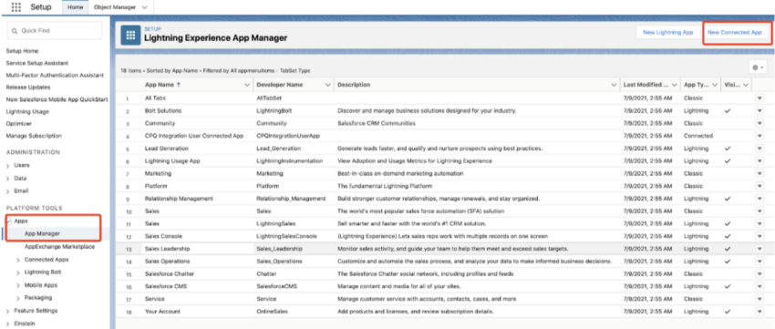Click New Lightning App button
775x329 pixels.
(x=667, y=33)
